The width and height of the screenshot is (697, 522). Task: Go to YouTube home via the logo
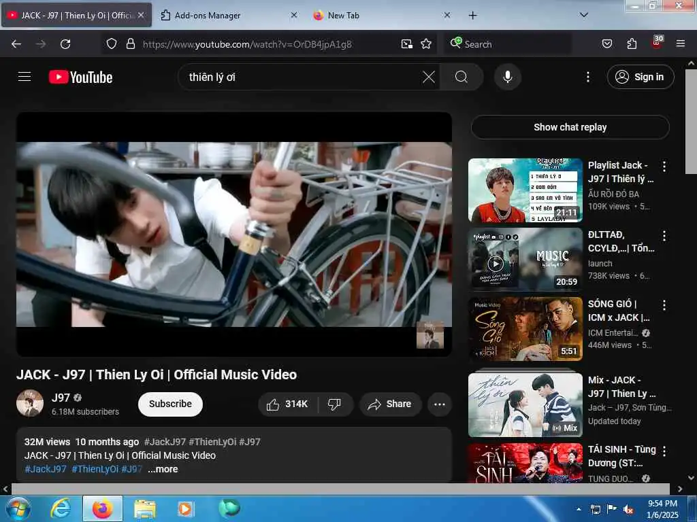point(80,77)
